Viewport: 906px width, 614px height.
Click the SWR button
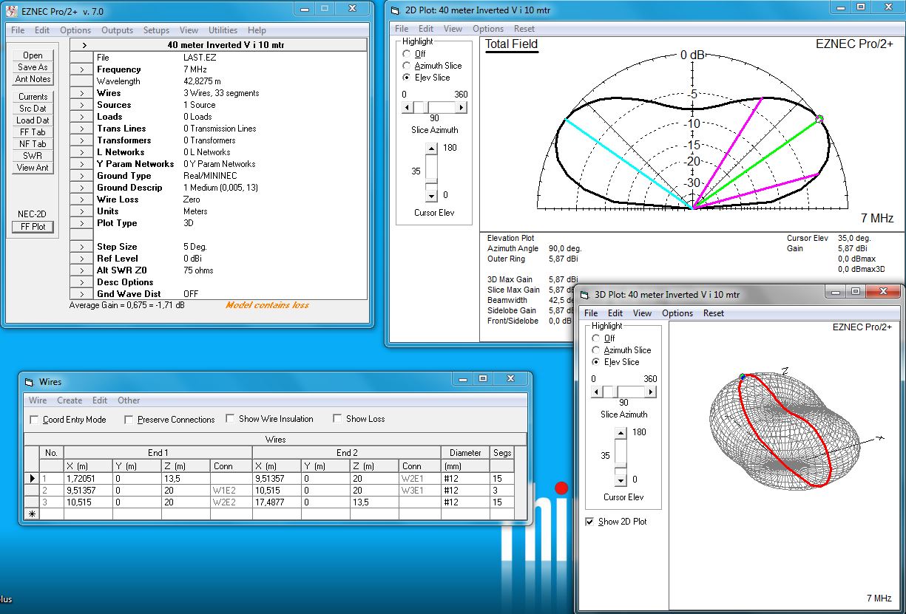click(33, 156)
